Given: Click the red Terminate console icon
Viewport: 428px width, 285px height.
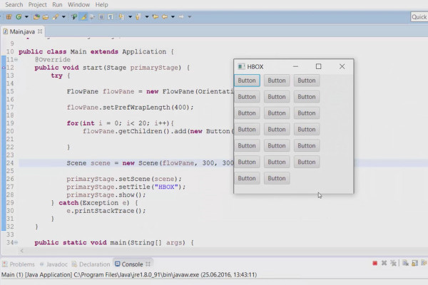Looking at the screenshot, I should pyautogui.click(x=374, y=263).
